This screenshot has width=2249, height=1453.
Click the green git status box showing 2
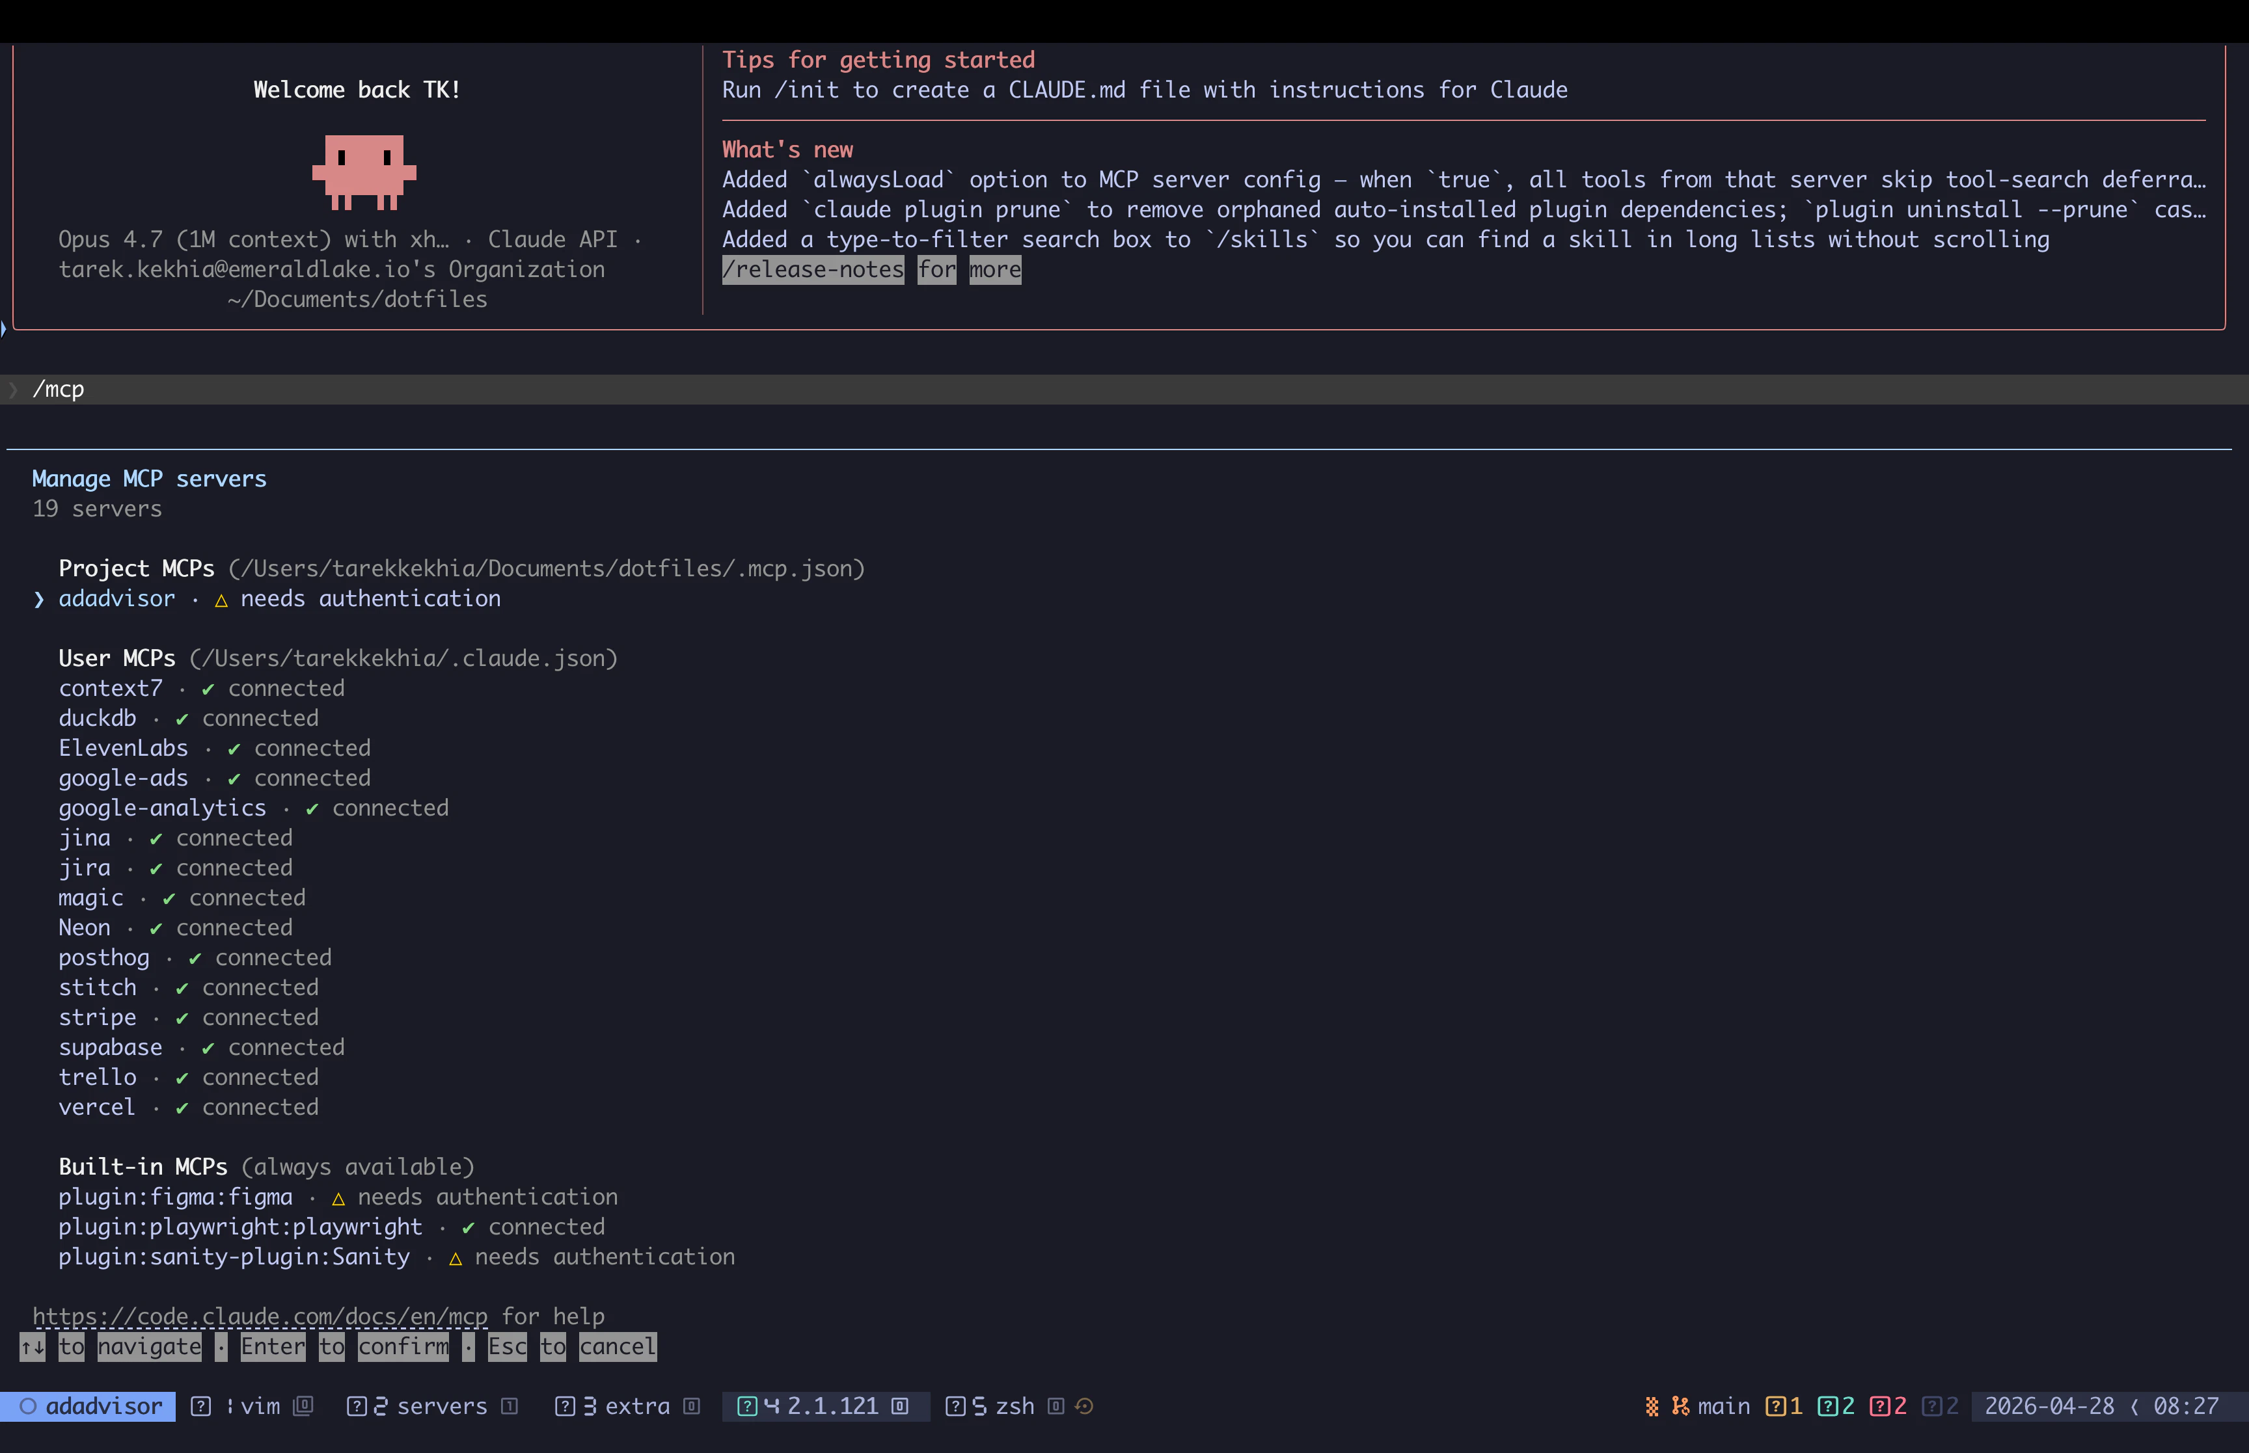point(1836,1406)
